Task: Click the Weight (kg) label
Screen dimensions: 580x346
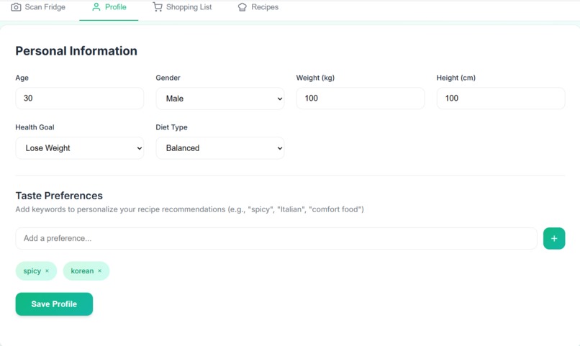Action: tap(315, 78)
